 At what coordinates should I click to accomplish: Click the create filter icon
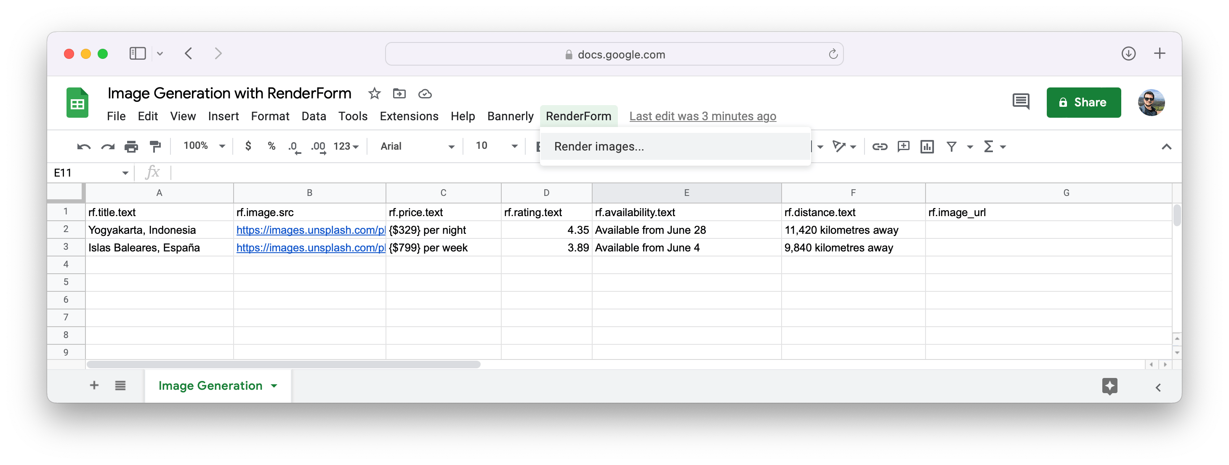click(x=951, y=147)
